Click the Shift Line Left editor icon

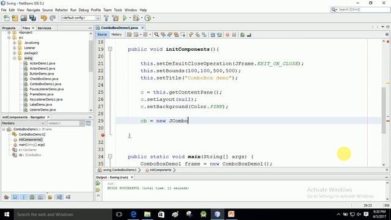point(213,35)
